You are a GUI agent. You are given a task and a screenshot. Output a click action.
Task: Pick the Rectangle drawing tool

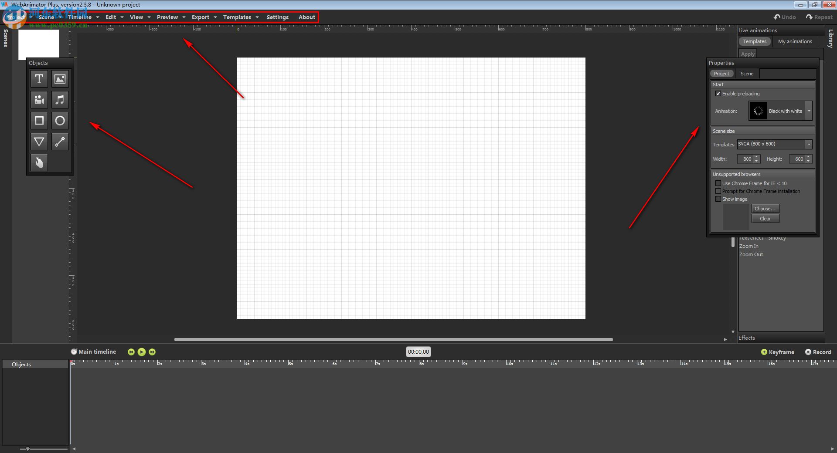click(39, 121)
